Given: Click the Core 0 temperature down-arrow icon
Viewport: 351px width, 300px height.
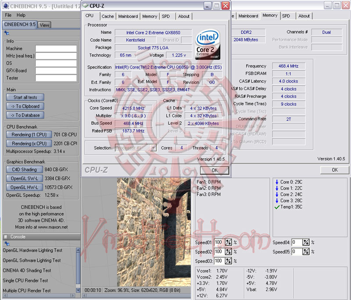Looking at the screenshot, I should tap(277, 182).
